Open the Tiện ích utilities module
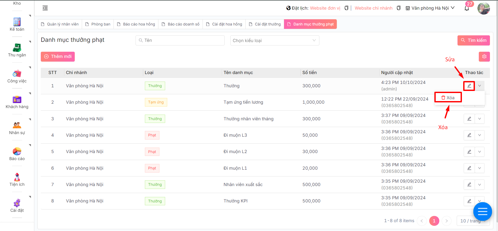The height and width of the screenshot is (231, 498). 17,180
